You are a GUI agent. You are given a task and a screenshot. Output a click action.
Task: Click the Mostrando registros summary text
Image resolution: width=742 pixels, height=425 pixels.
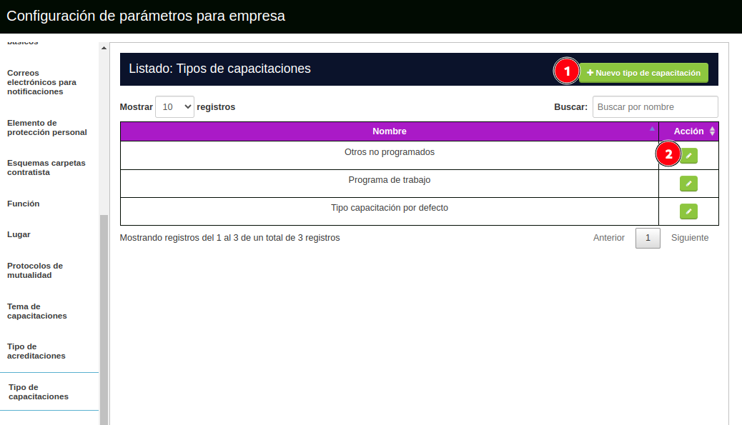point(229,238)
